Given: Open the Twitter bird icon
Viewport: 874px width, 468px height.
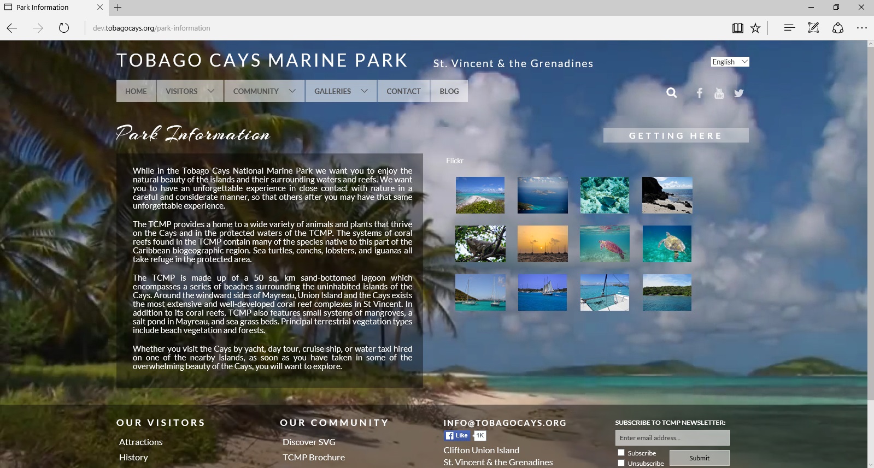Looking at the screenshot, I should tap(739, 93).
